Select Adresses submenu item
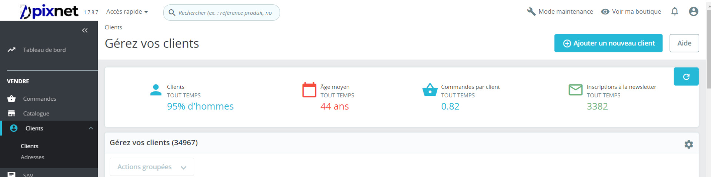The width and height of the screenshot is (711, 177). coord(33,157)
